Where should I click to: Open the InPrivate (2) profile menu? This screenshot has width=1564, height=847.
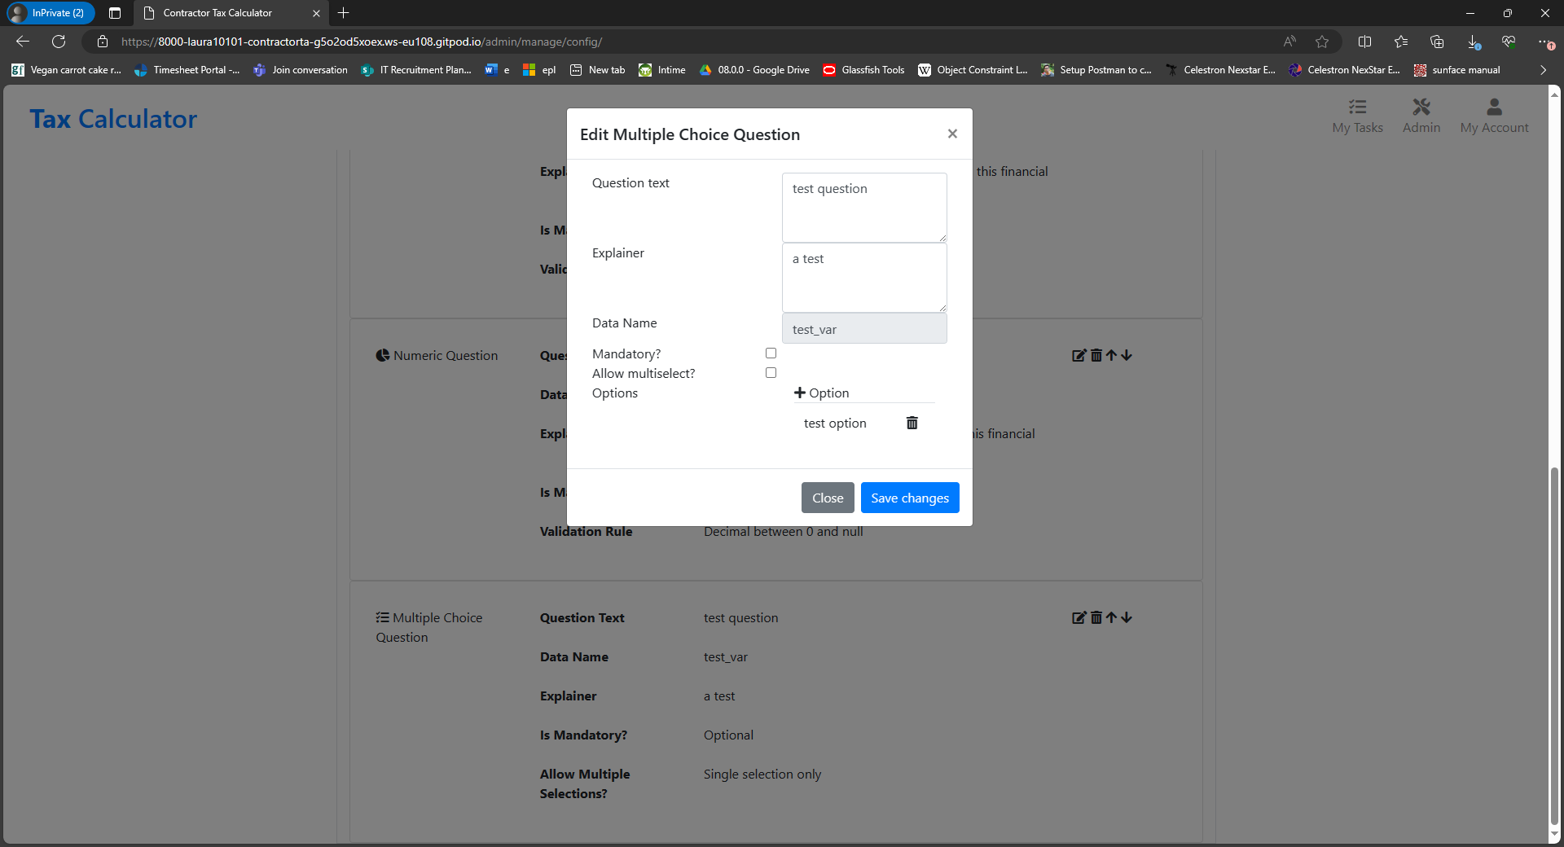pyautogui.click(x=51, y=13)
